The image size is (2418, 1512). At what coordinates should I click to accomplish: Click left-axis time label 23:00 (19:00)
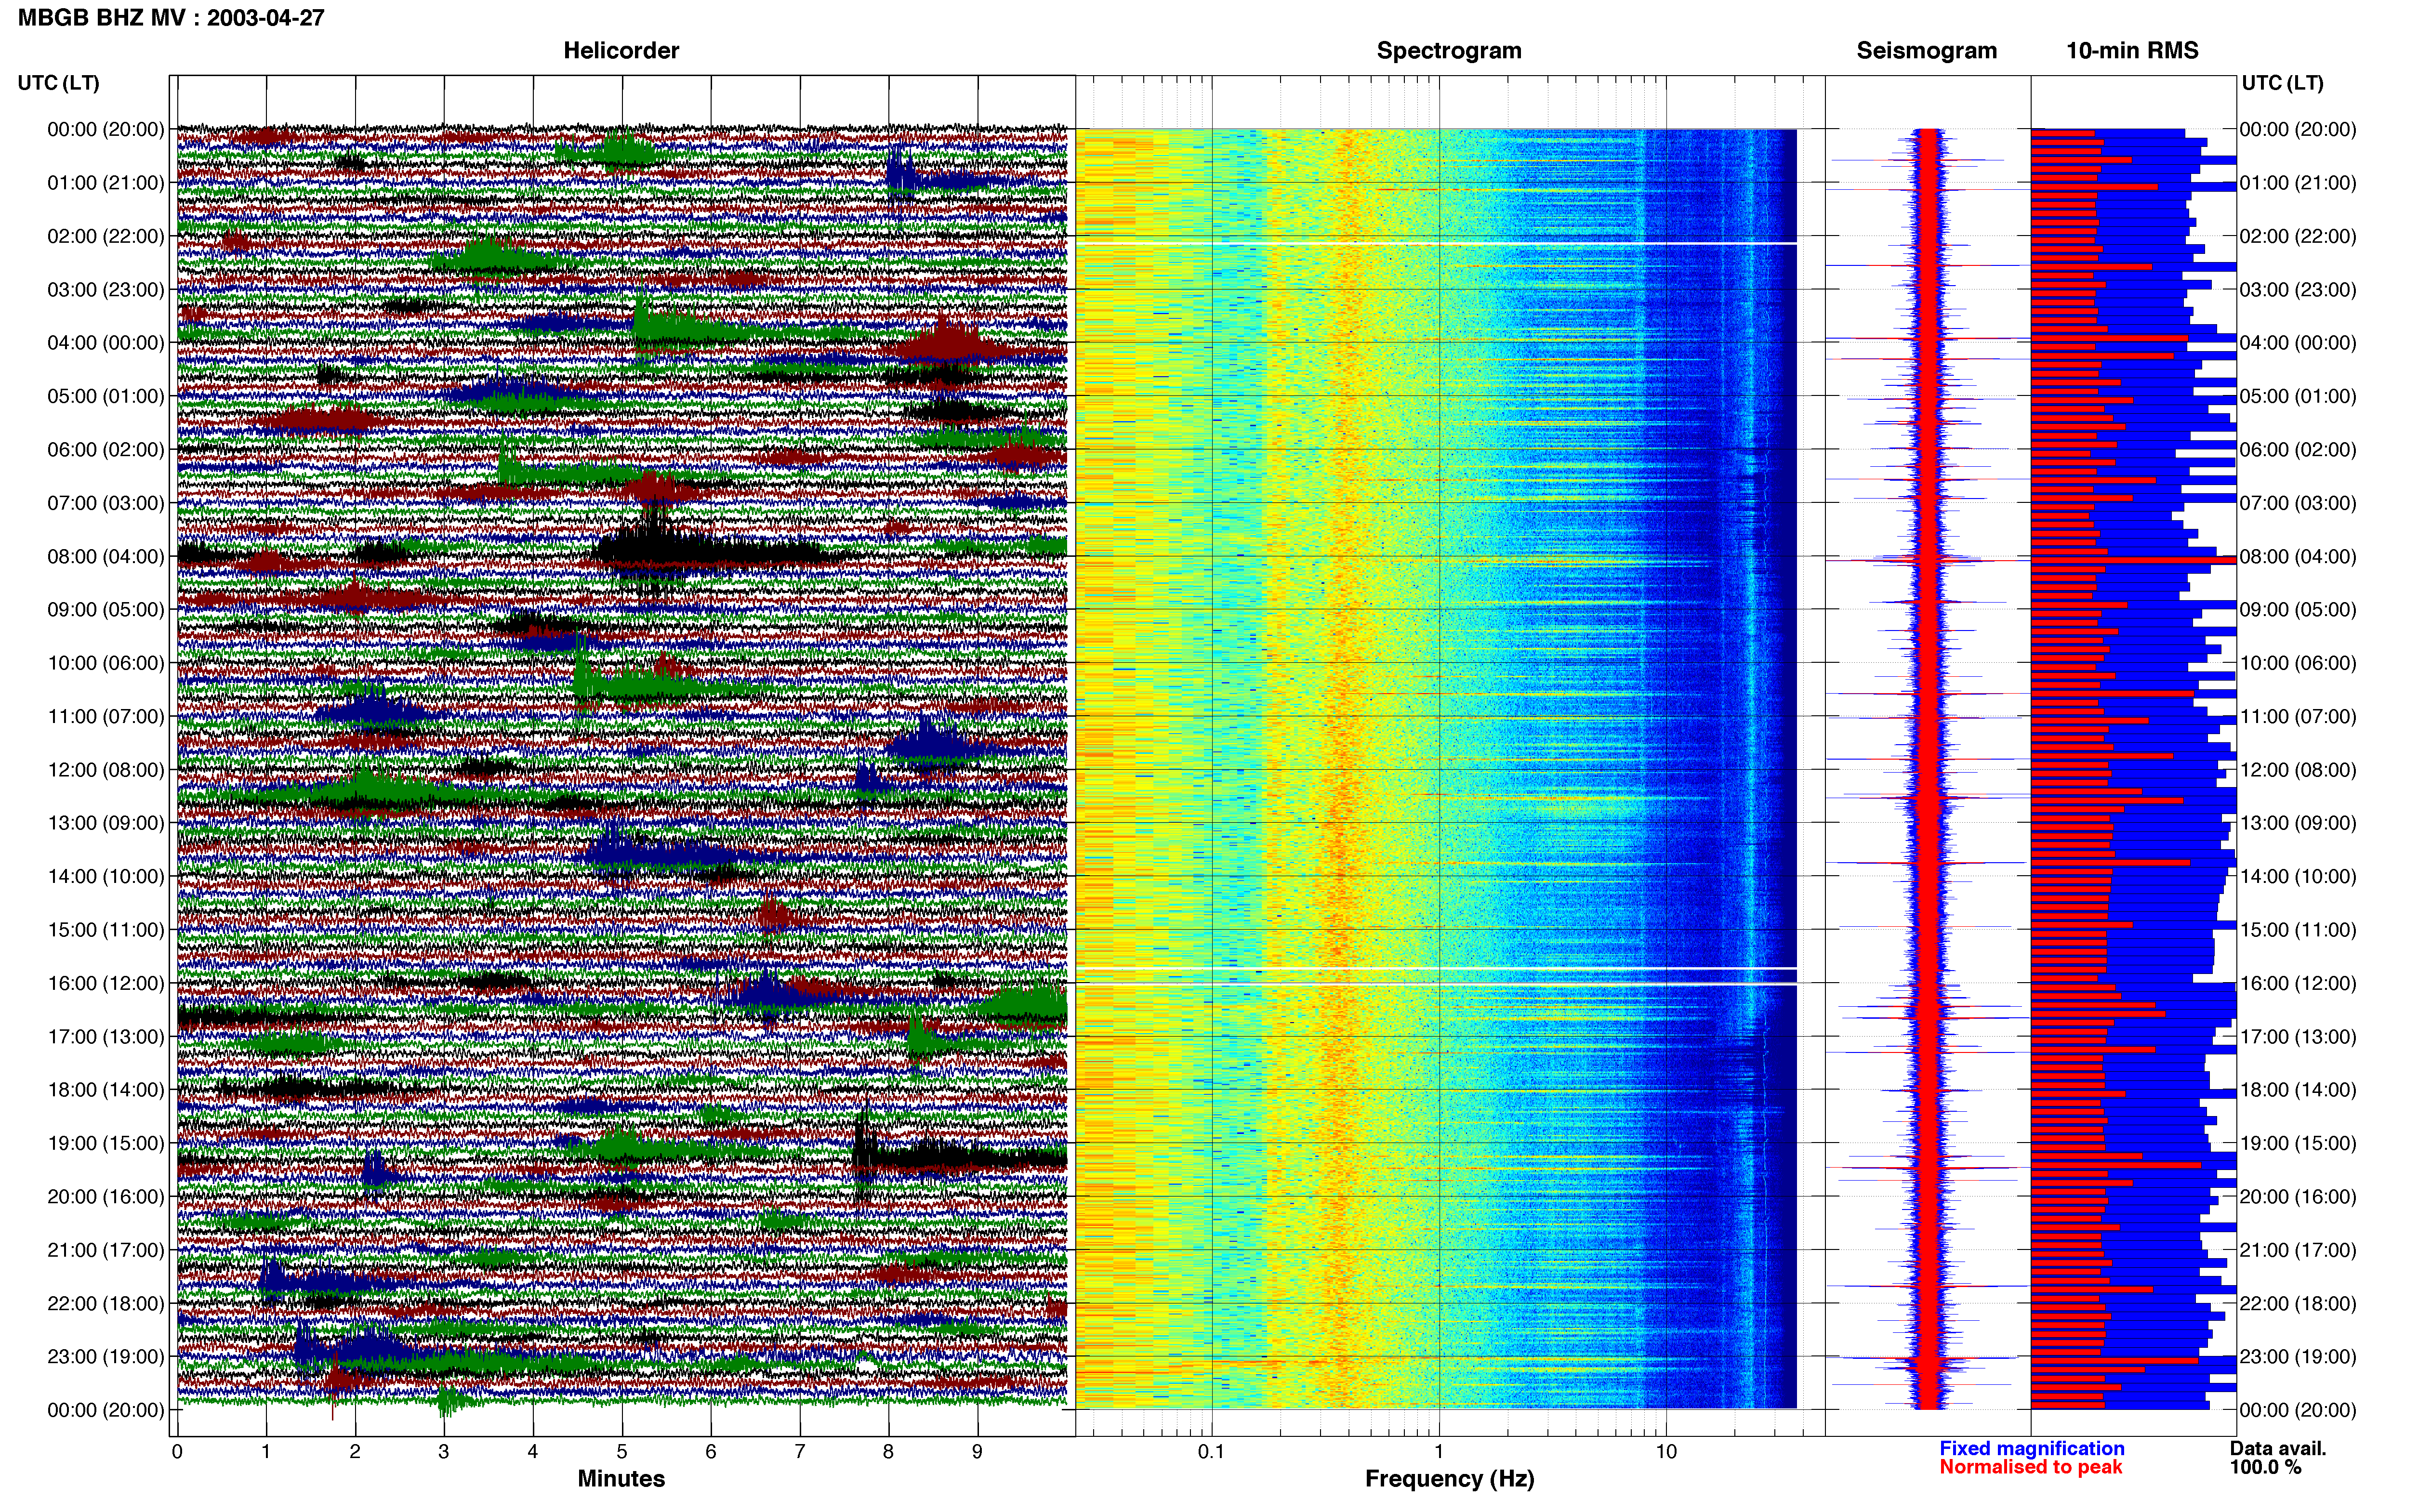(106, 1357)
